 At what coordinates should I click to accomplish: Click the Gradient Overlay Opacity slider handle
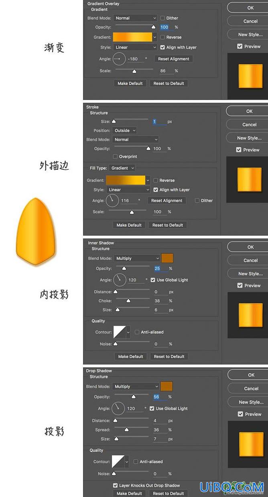coord(153,27)
